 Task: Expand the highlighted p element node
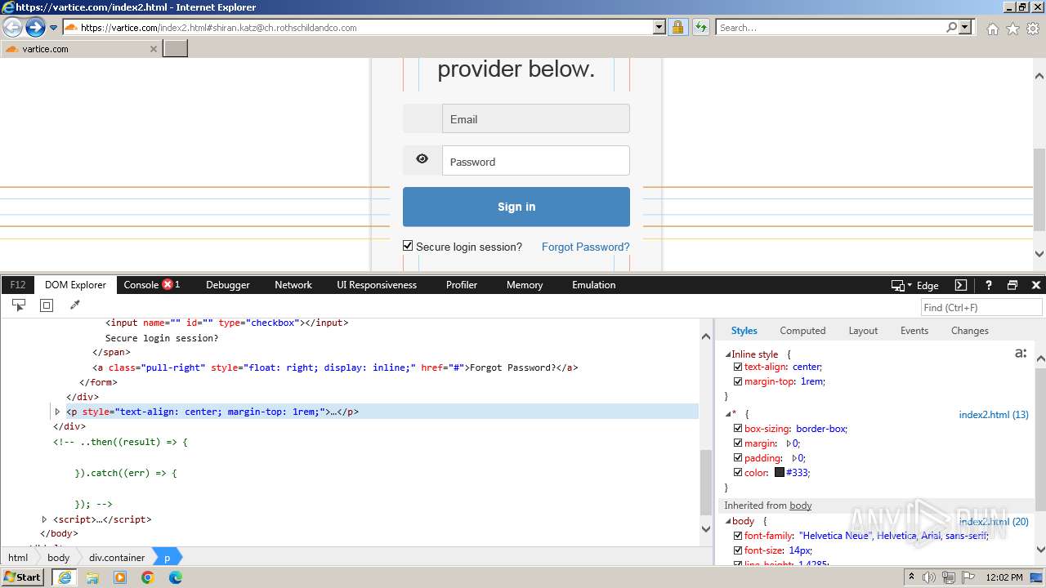coord(57,412)
